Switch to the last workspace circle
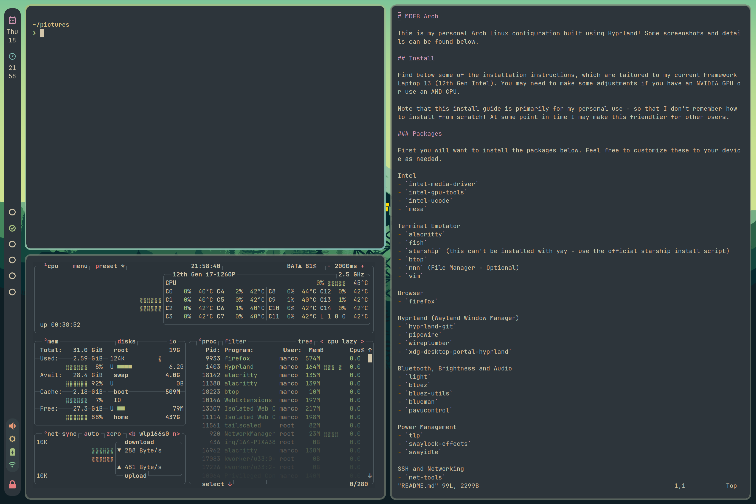The image size is (756, 504). 12,292
